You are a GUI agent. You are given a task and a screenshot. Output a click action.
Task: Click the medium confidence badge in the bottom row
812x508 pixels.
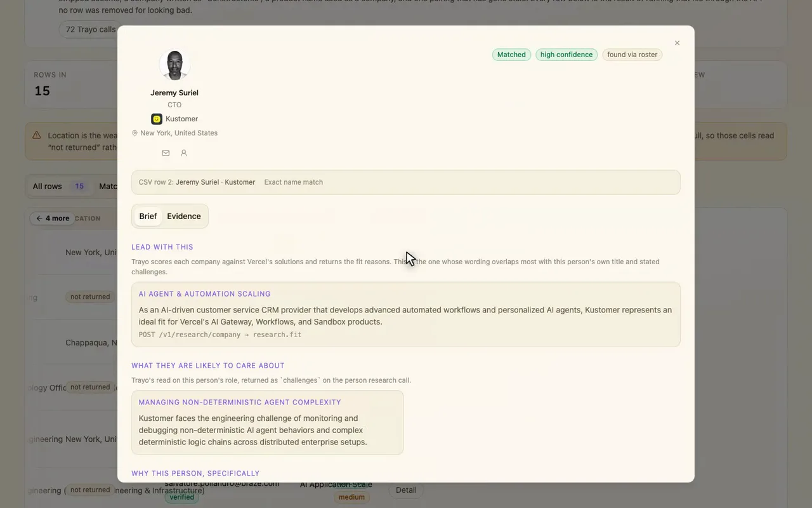[x=351, y=497]
